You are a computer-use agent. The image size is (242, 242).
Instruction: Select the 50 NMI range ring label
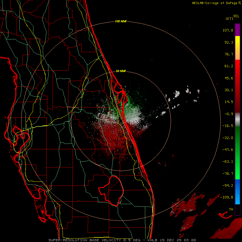pyautogui.click(x=121, y=71)
